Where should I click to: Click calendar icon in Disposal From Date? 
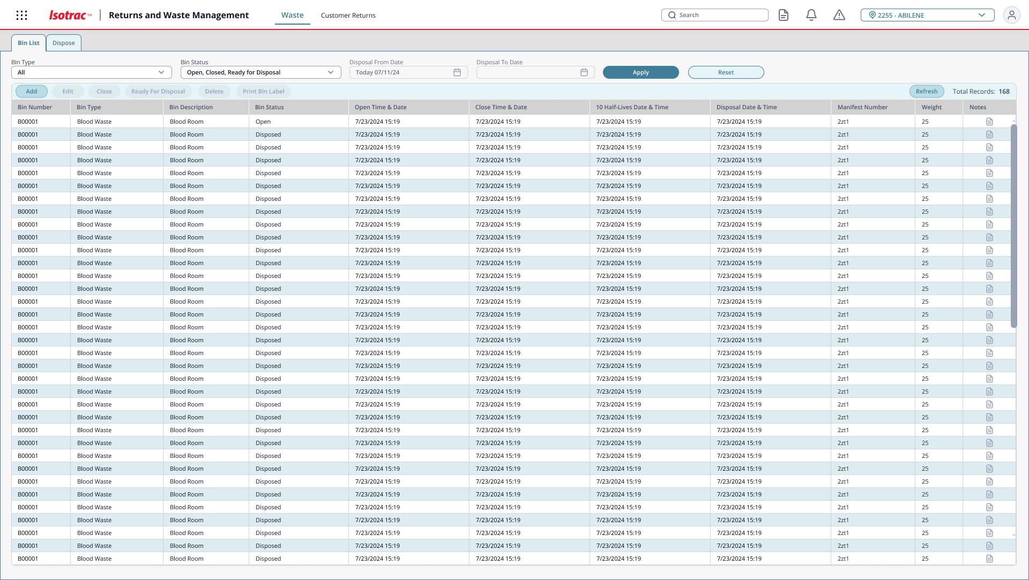[x=457, y=72]
